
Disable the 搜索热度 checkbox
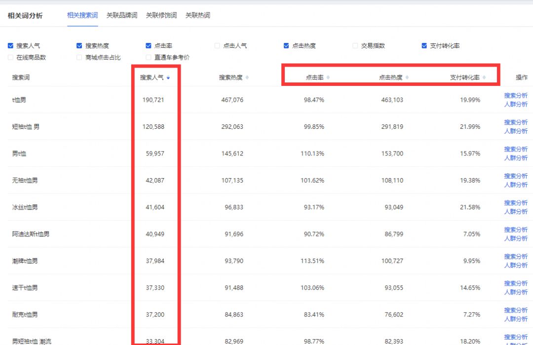[x=79, y=45]
